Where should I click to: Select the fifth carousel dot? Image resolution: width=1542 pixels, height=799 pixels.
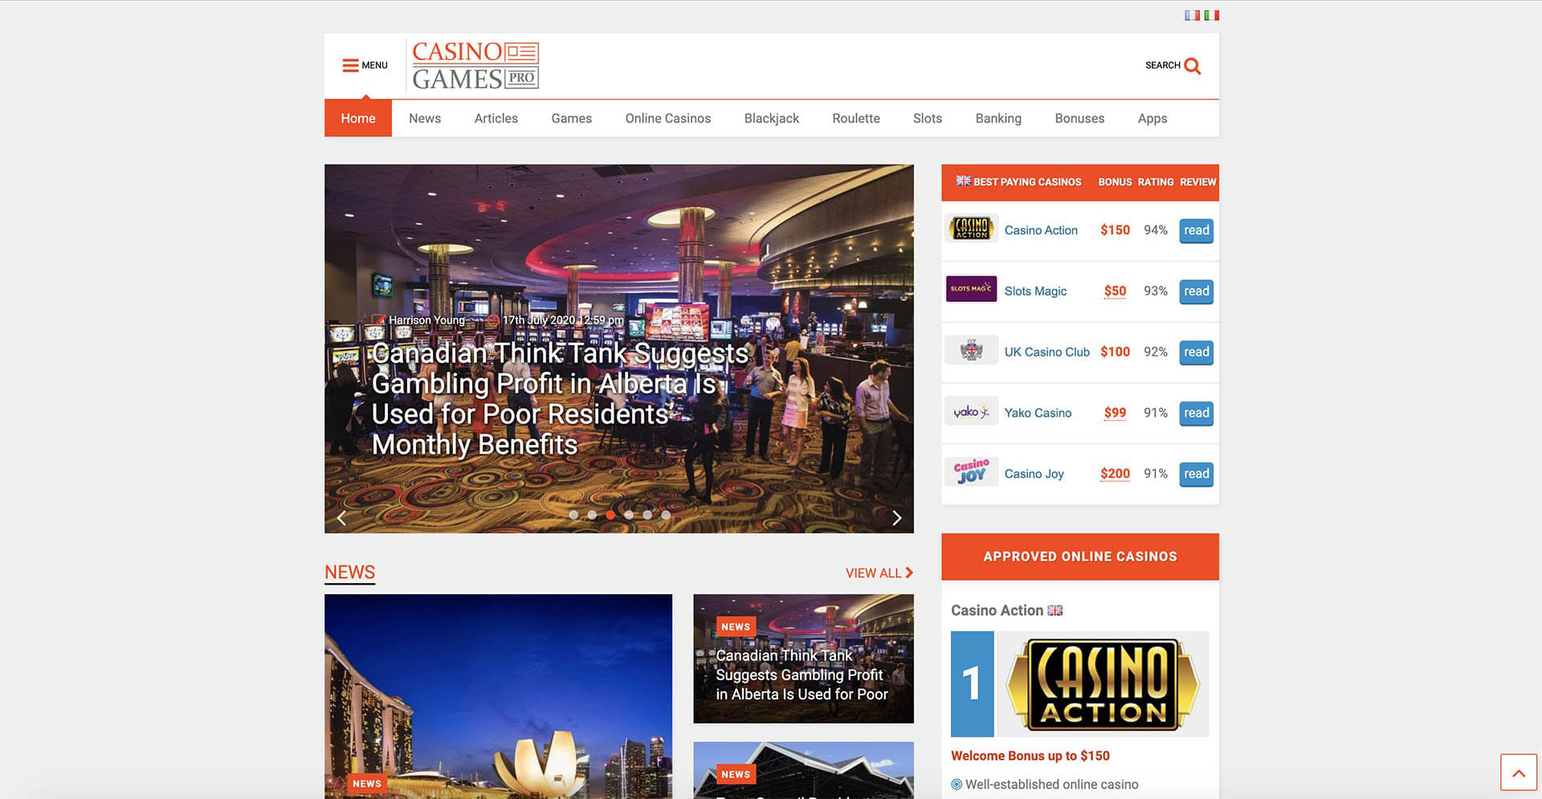pyautogui.click(x=647, y=515)
